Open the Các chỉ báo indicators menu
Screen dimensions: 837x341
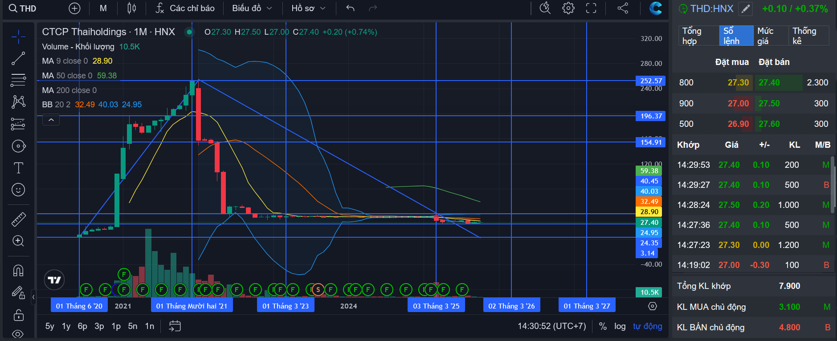pyautogui.click(x=185, y=8)
